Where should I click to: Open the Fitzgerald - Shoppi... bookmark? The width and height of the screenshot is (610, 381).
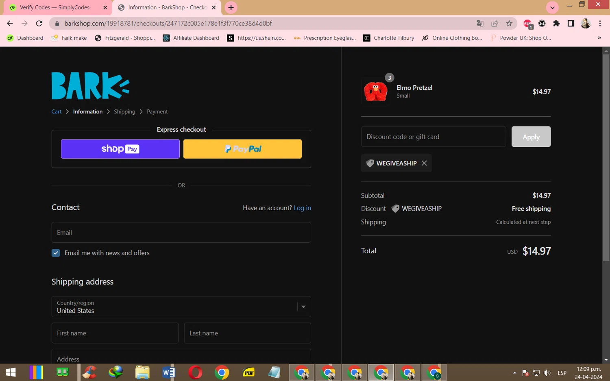(x=125, y=38)
